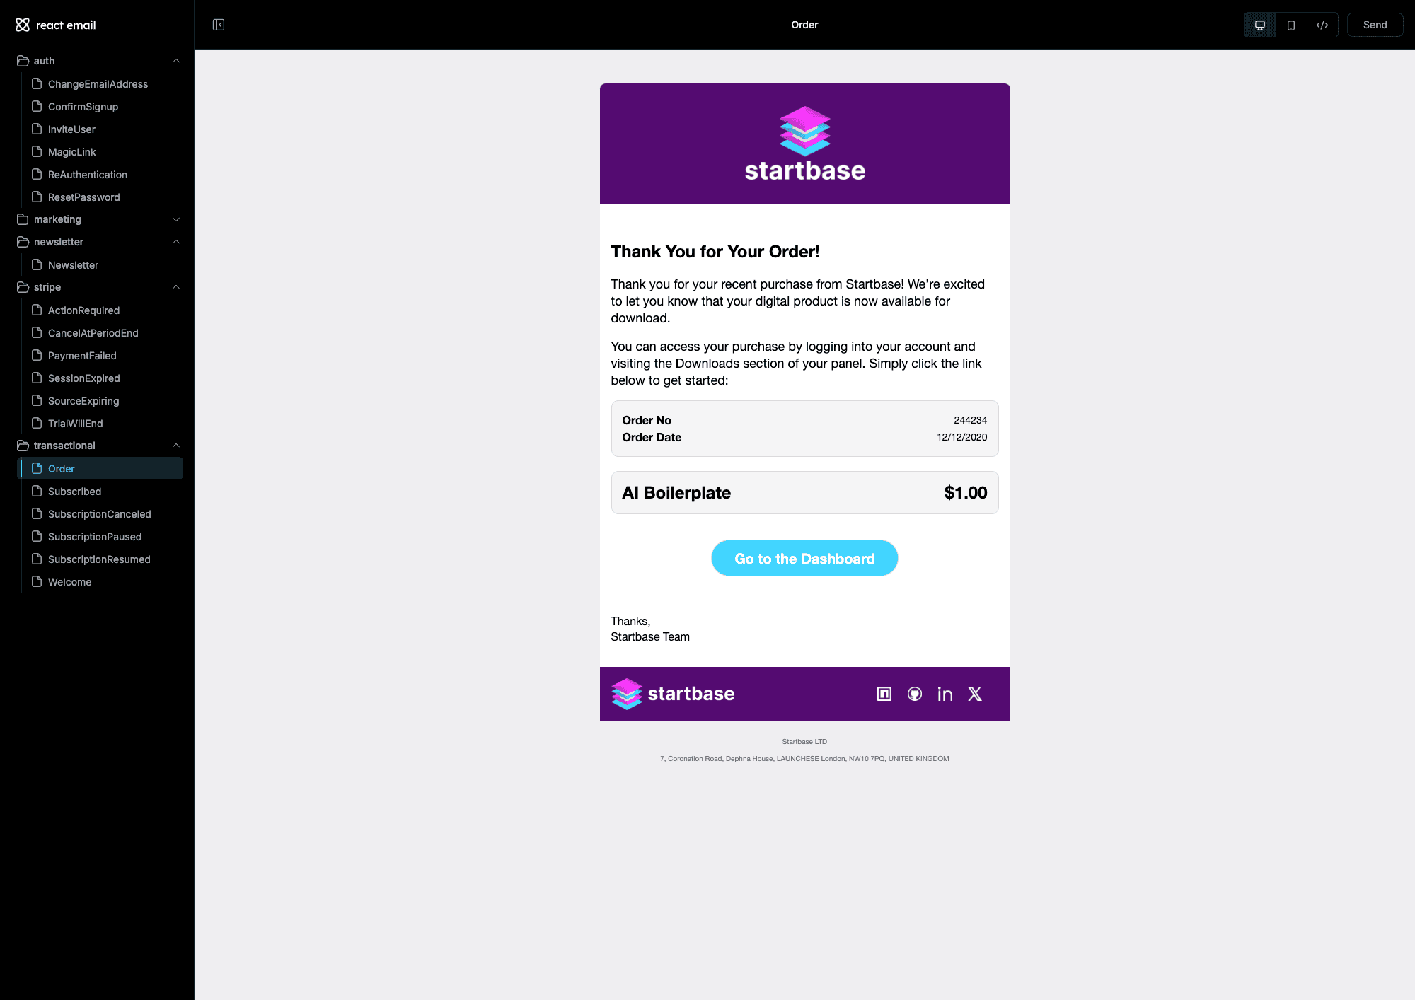1415x1000 pixels.
Task: Collapse the newsletter folder section
Action: tap(175, 241)
